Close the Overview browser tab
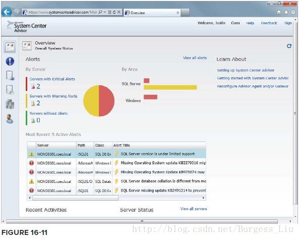This screenshot has height=239, width=299. [177, 13]
